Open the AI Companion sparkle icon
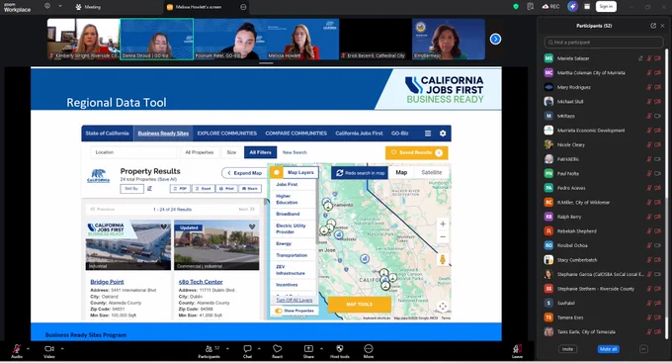 (x=572, y=7)
